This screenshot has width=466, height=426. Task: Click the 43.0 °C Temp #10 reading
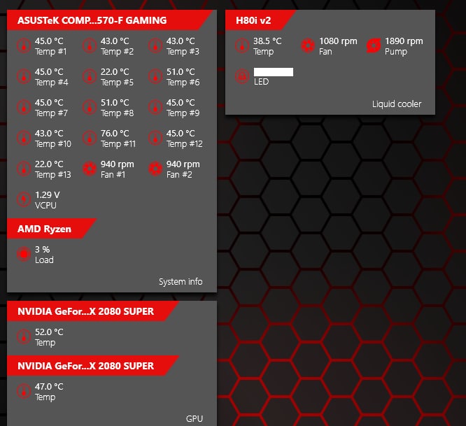49,133
